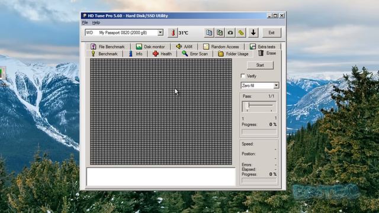Switch to the Extra tests tab
The height and width of the screenshot is (213, 379).
(x=262, y=46)
